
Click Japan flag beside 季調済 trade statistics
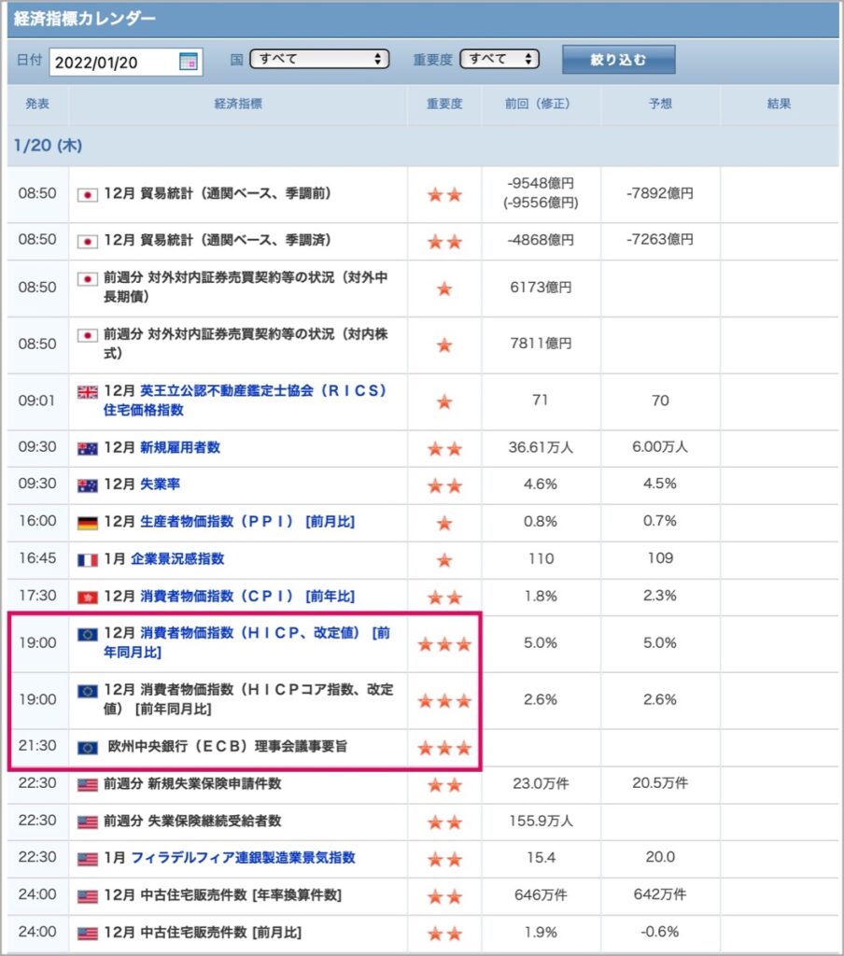click(87, 242)
